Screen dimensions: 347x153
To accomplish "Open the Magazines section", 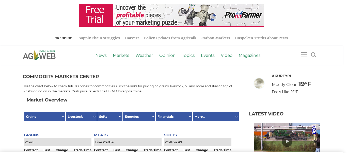I will 249,55.
